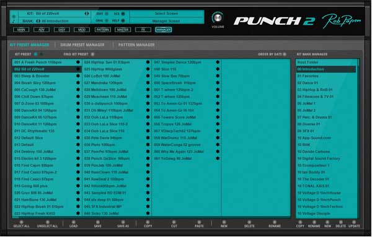Image resolution: width=372 pixels, height=237 pixels.
Task: Switch to the ADV page tab
Action: pyautogui.click(x=42, y=30)
